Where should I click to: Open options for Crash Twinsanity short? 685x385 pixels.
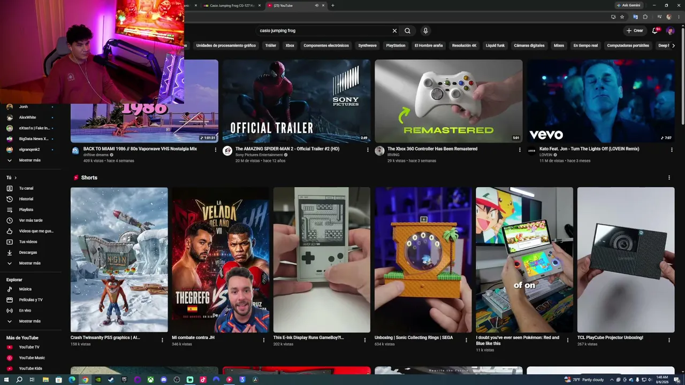162,340
